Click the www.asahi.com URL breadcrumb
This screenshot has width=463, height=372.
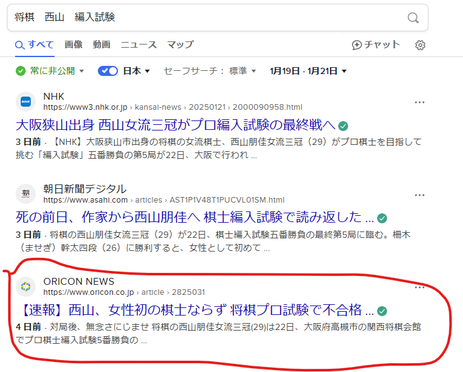164,200
